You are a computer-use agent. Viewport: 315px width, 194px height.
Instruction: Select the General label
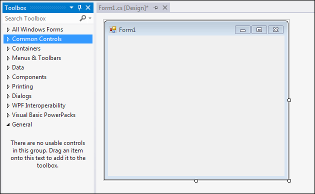[22, 124]
